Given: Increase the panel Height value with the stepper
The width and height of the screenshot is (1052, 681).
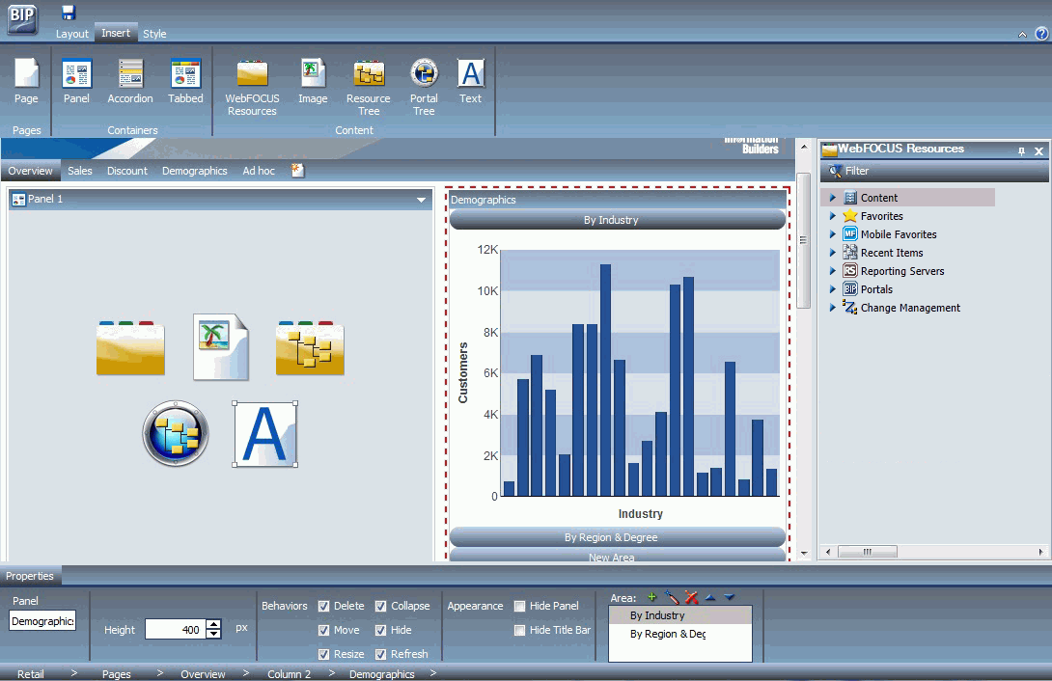Looking at the screenshot, I should (213, 625).
